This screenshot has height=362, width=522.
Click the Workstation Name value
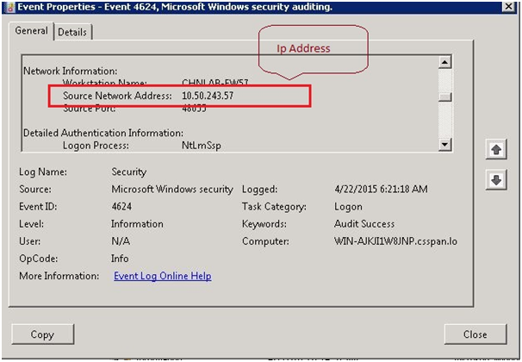coord(215,83)
